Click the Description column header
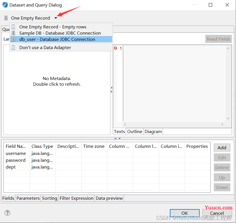 68,146
